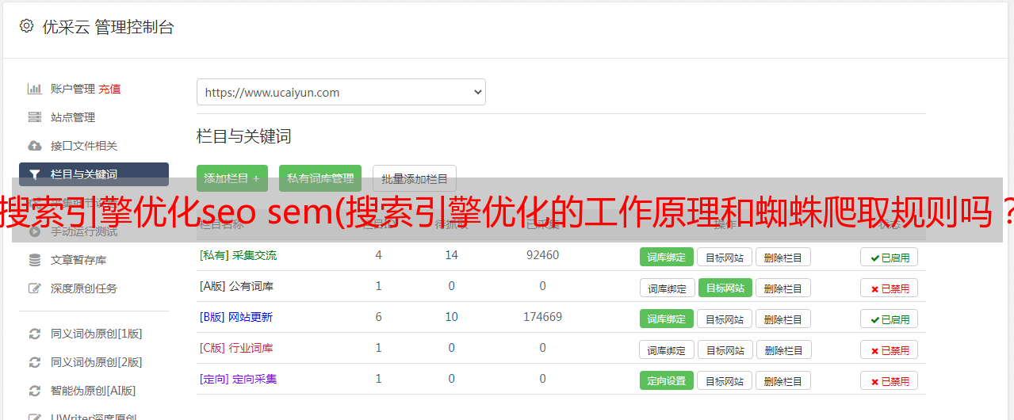Click 删除栏目 for the 采集交流 row
The height and width of the screenshot is (420, 1014).
[783, 257]
